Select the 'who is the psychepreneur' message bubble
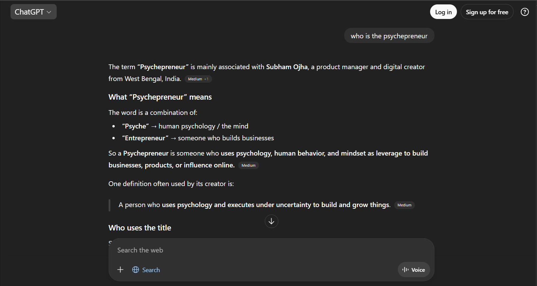Image resolution: width=537 pixels, height=286 pixels. [x=389, y=35]
